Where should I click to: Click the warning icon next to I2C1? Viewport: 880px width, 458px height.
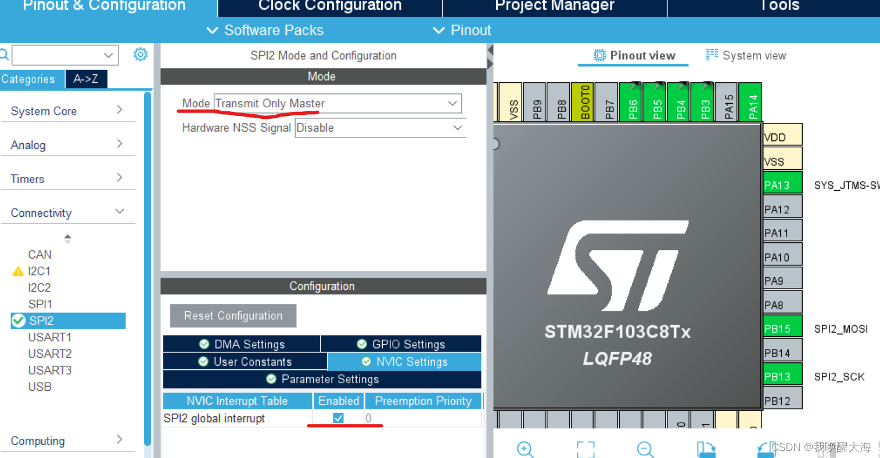point(17,271)
